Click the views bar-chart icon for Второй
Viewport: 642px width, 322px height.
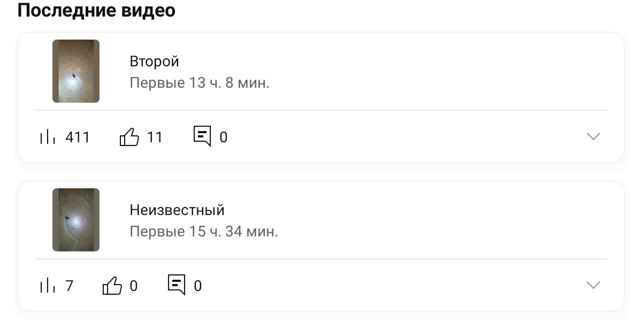[48, 137]
